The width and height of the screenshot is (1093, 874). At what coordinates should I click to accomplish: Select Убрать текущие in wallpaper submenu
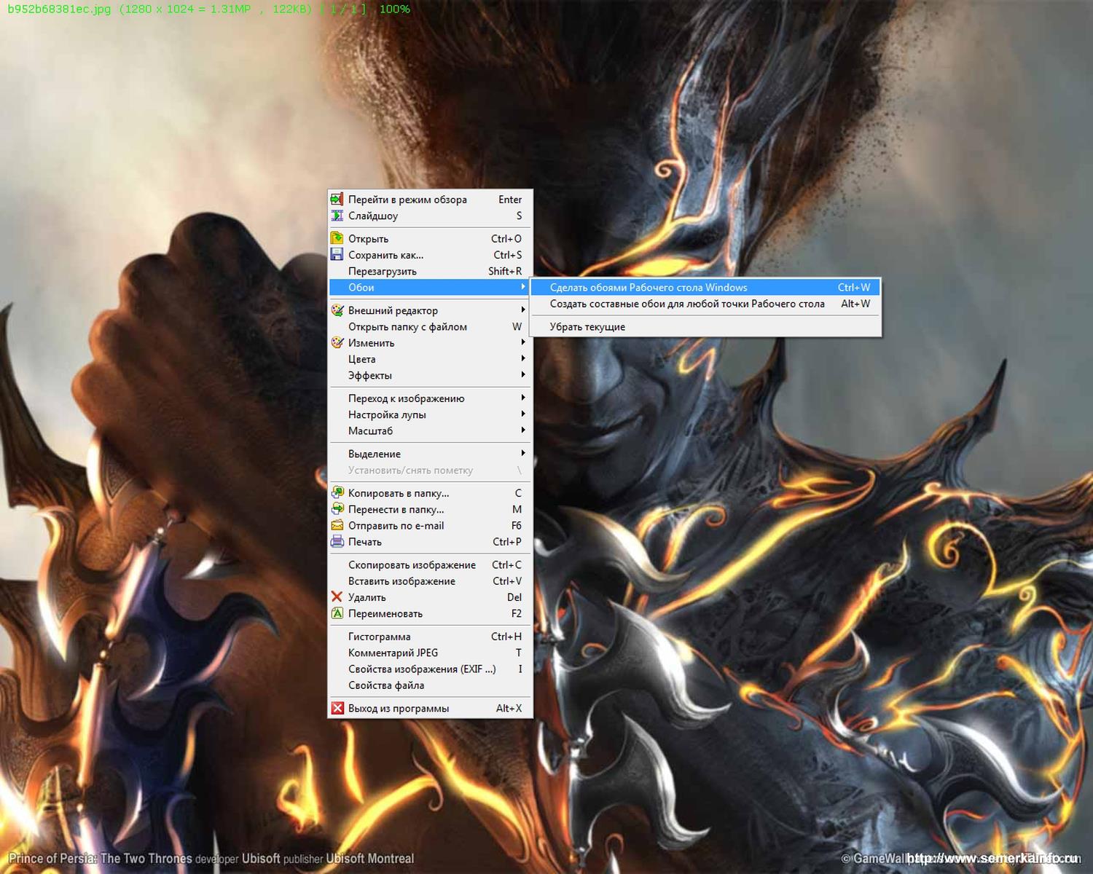tap(587, 327)
